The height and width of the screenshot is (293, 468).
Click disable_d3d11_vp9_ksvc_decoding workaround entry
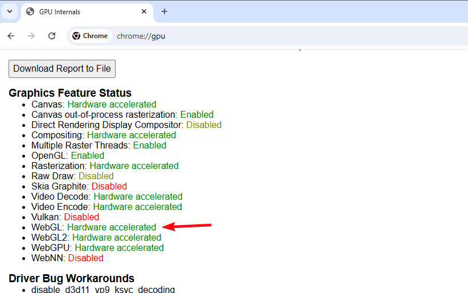click(103, 290)
